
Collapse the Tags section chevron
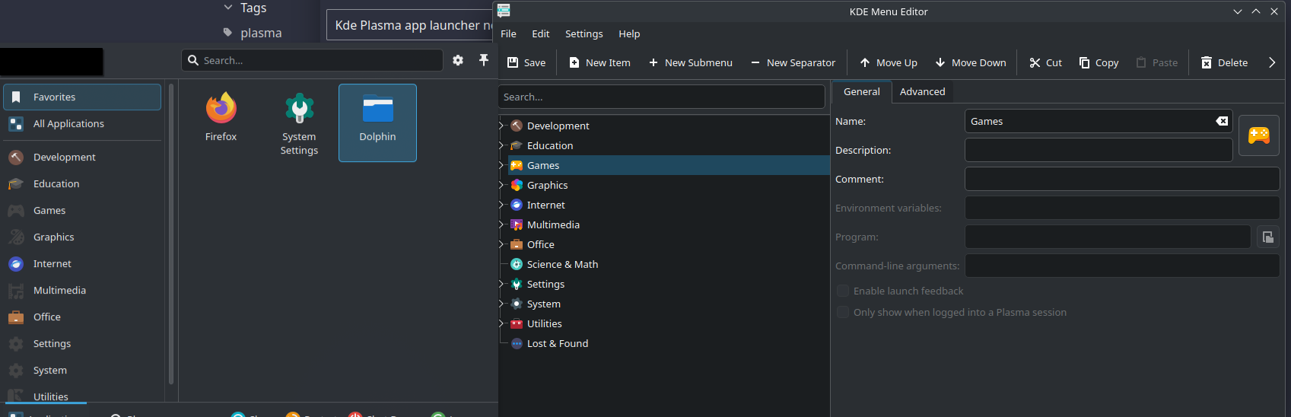coord(227,8)
